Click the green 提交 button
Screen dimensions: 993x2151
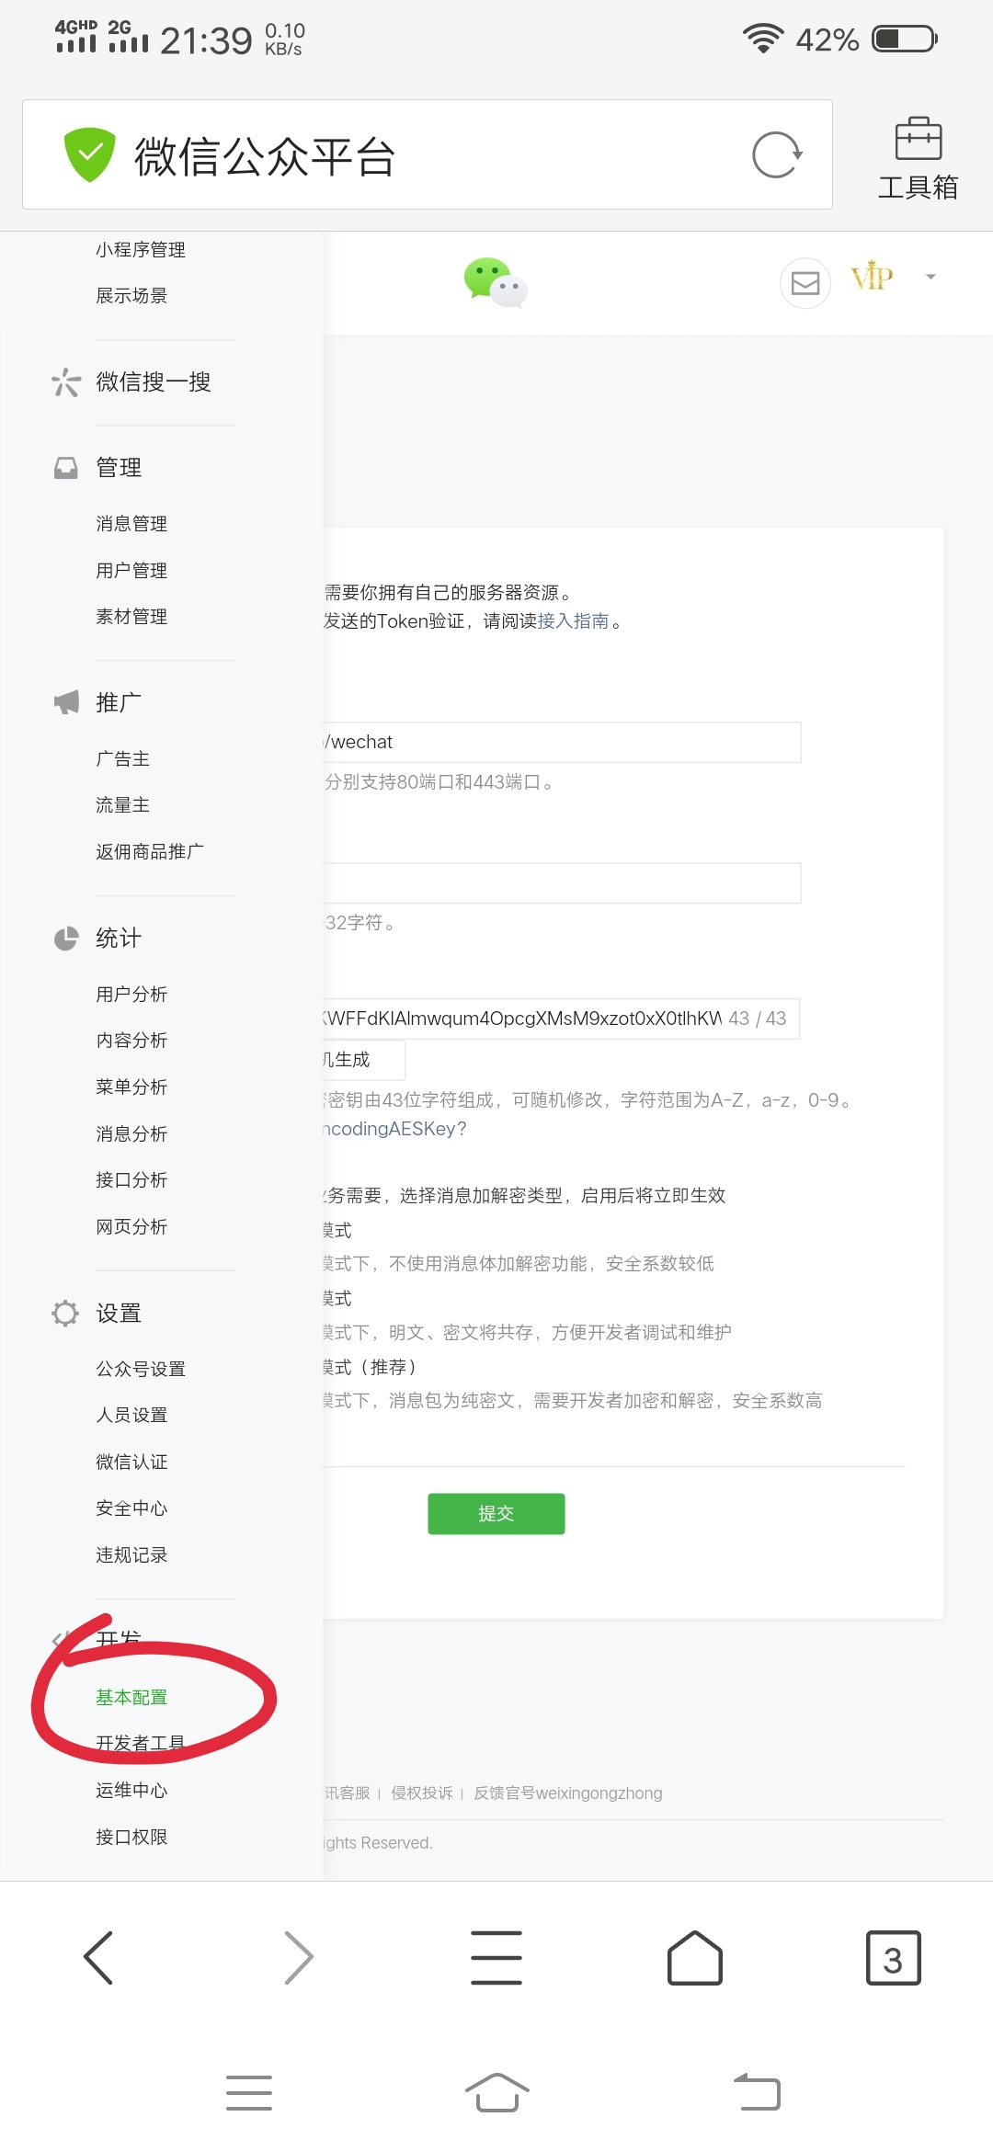click(x=496, y=1514)
